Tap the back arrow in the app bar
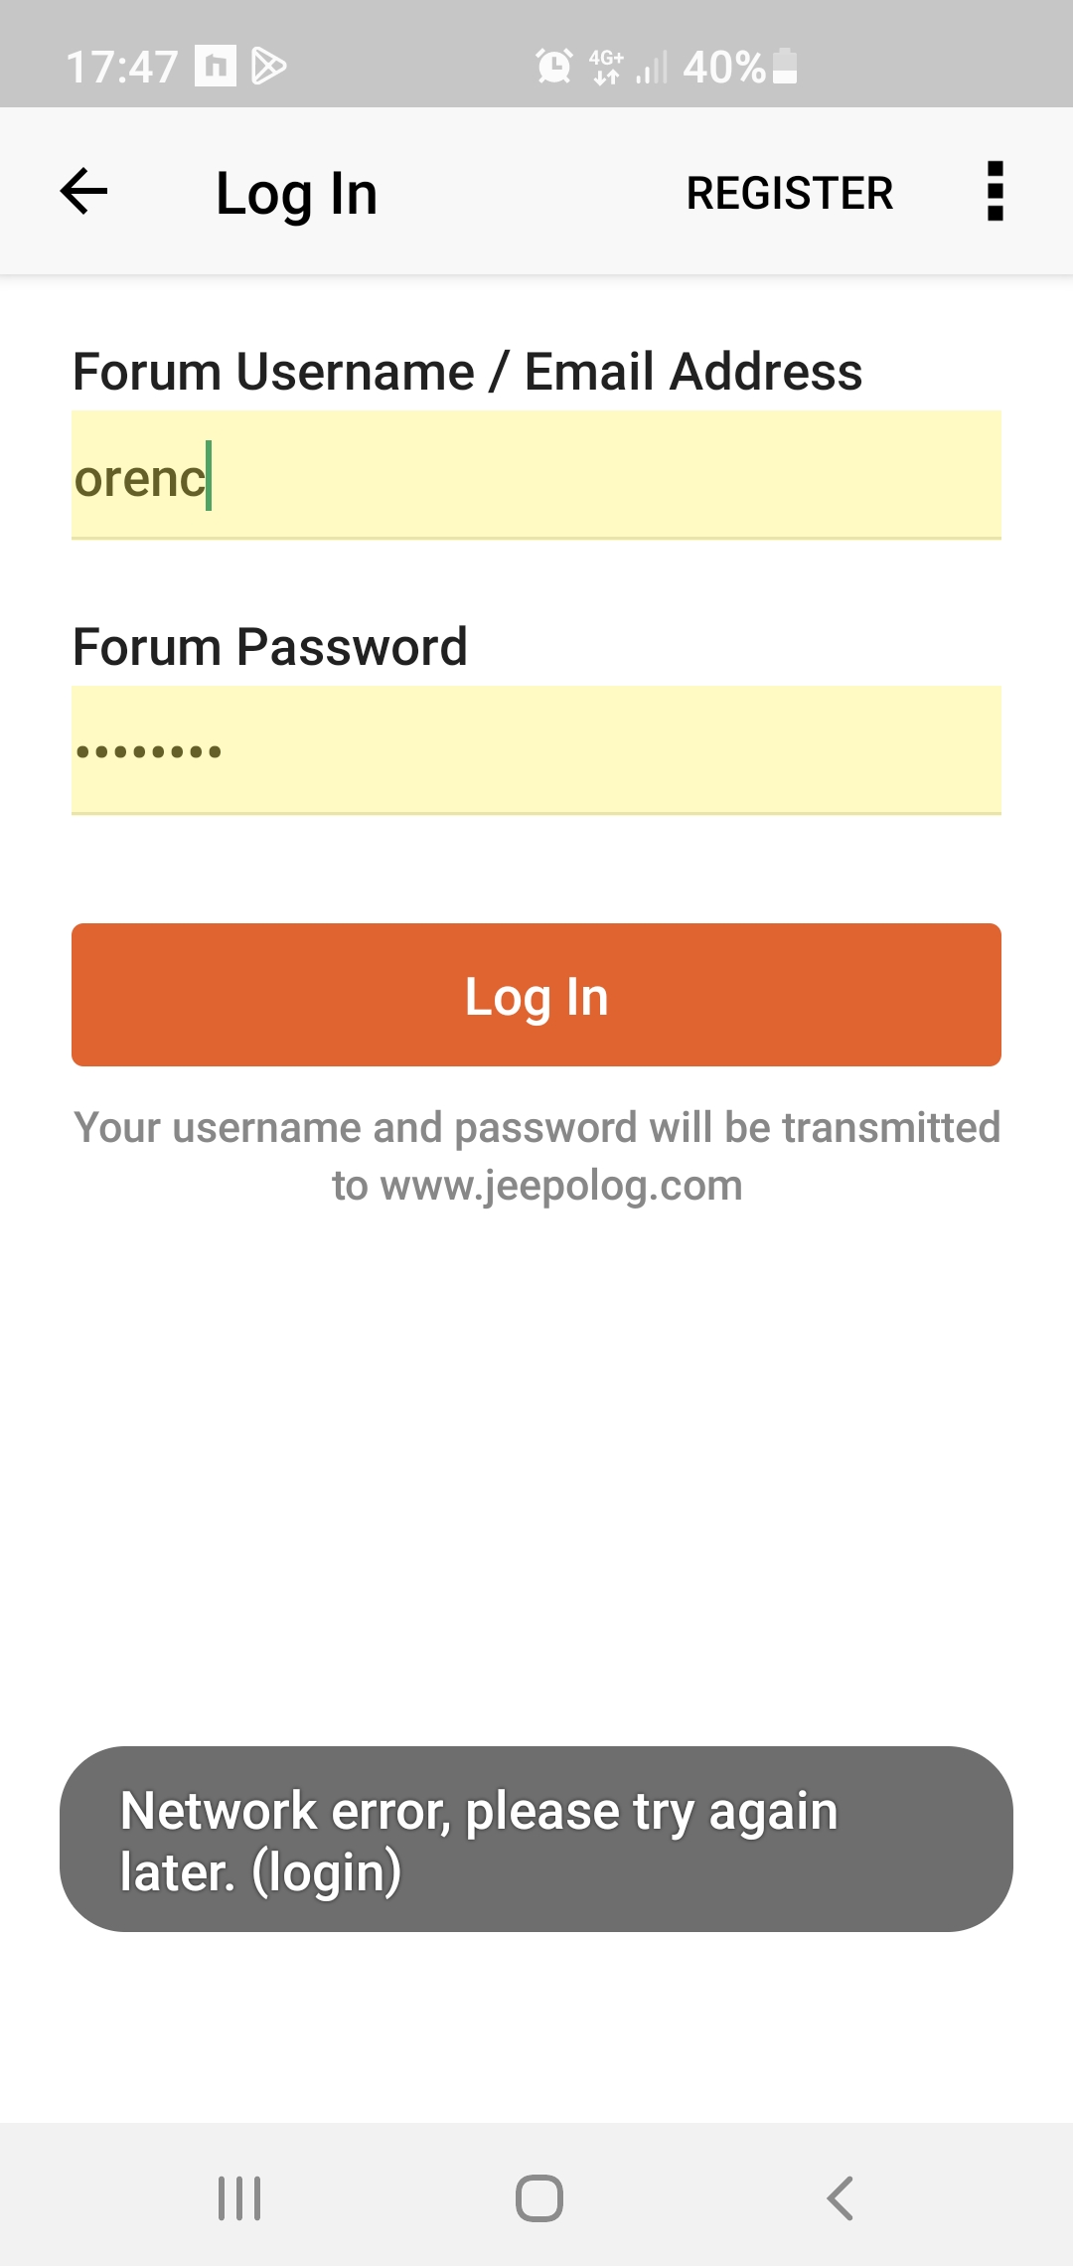Viewport: 1073px width, 2266px height. pyautogui.click(x=83, y=191)
